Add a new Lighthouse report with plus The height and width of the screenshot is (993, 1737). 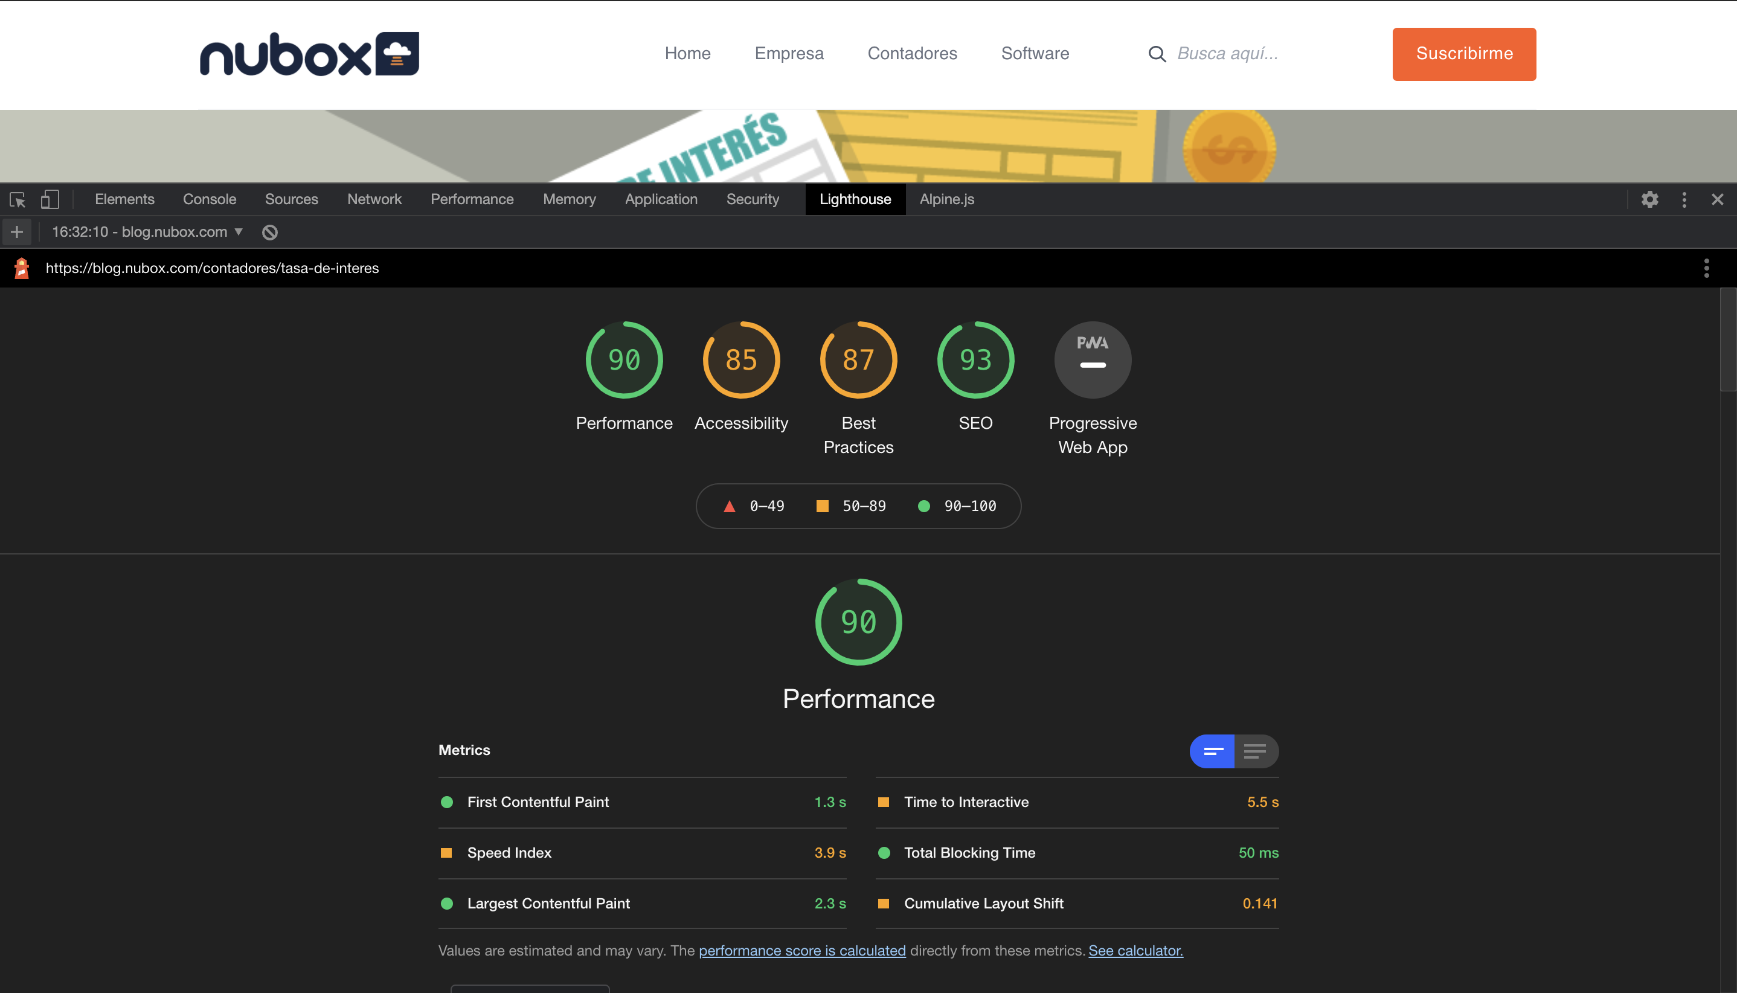[x=17, y=233]
